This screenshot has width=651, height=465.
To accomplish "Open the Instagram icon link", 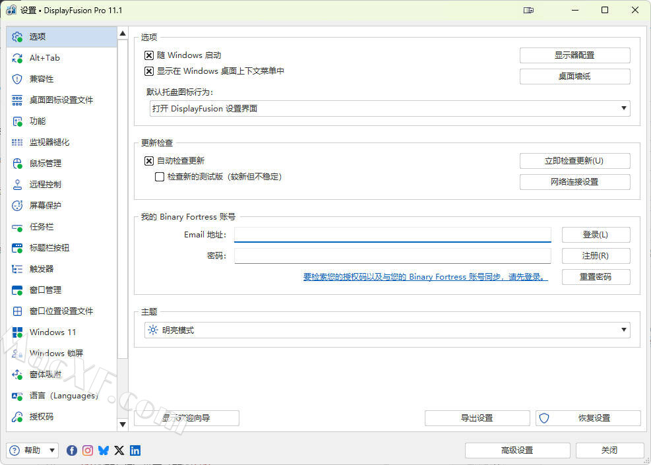I will (x=88, y=450).
